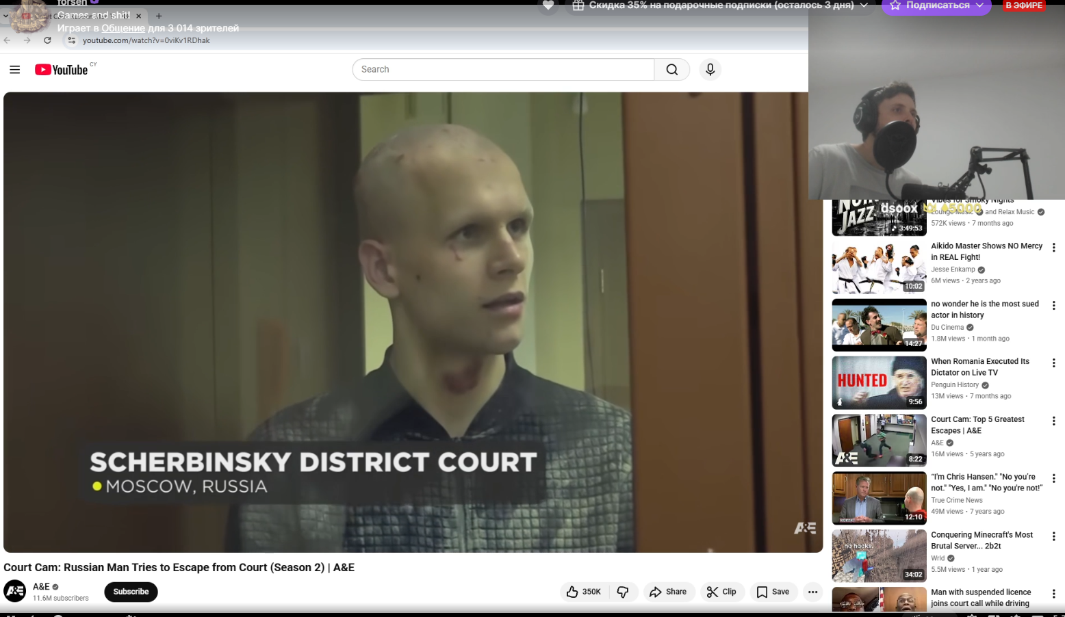Select the 12:10 Chris Hansen thumbnail

coord(879,498)
